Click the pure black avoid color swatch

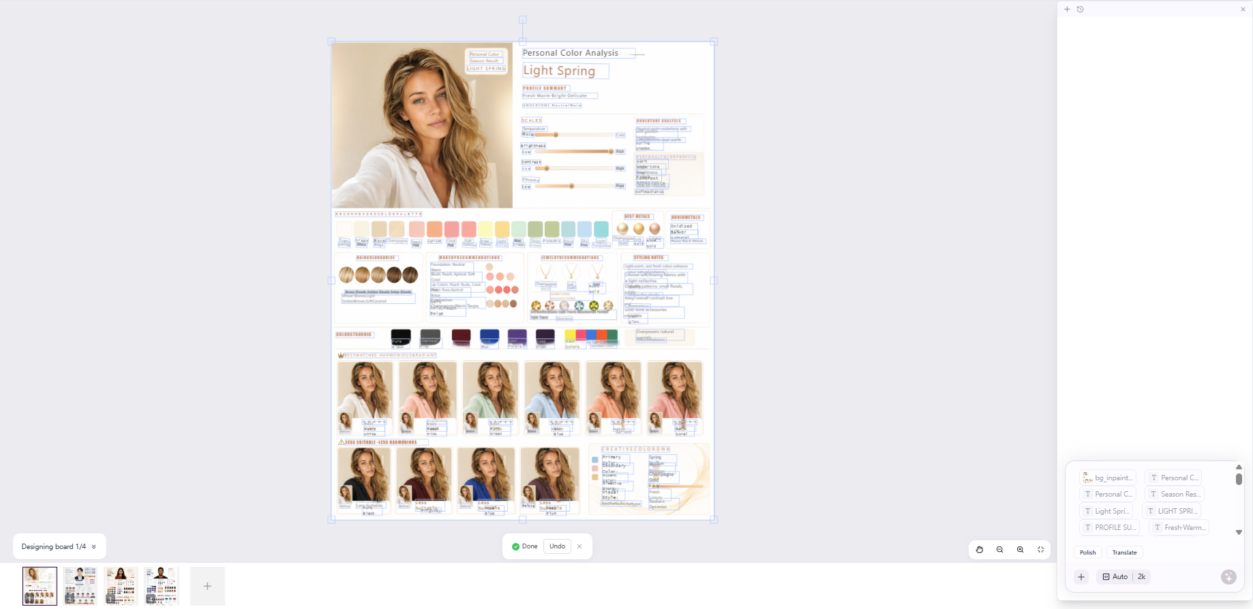click(401, 337)
